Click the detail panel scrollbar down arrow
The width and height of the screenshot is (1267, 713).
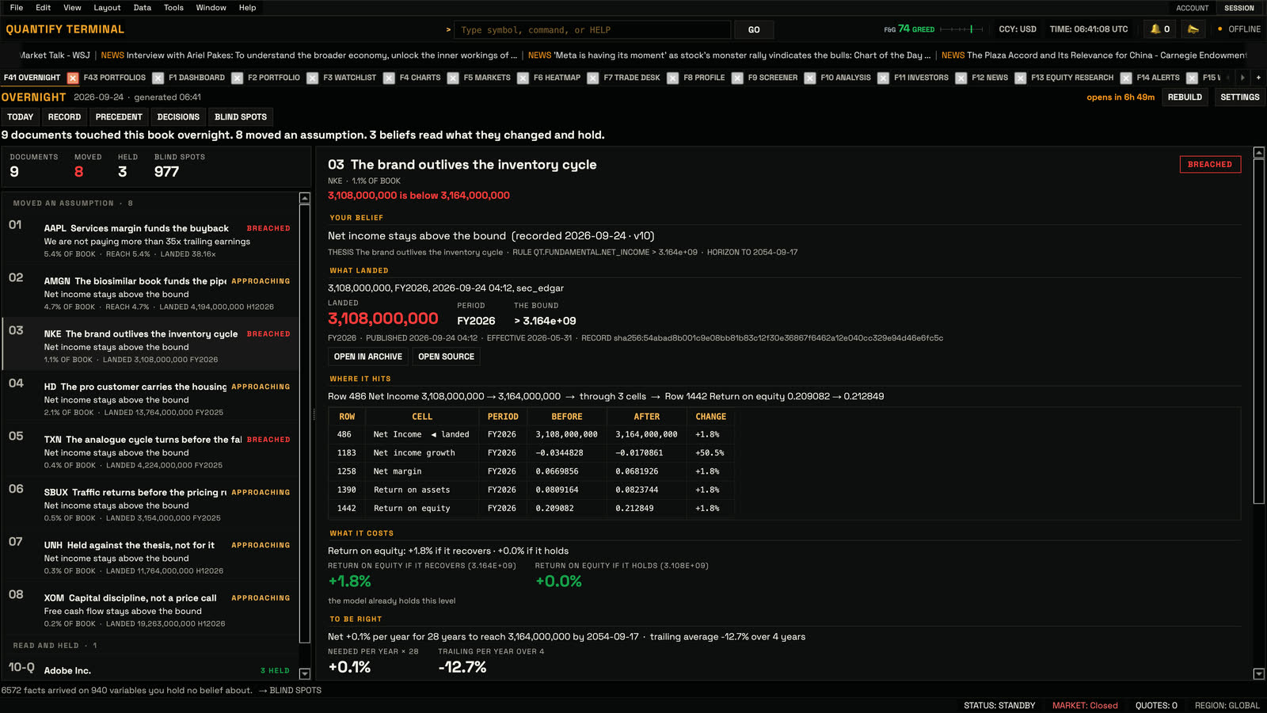click(1259, 674)
